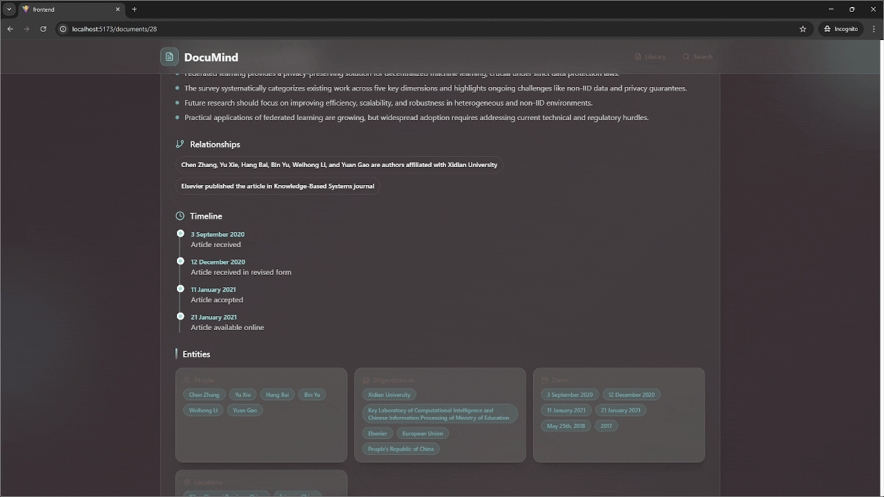Click the 3 September 2020 date tag
The height and width of the screenshot is (497, 884).
[569, 394]
